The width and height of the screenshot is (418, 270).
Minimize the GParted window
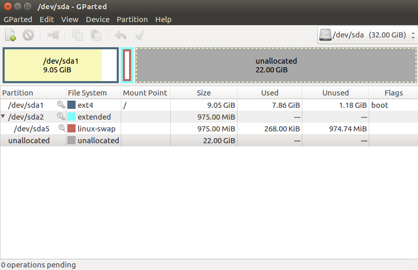click(17, 6)
